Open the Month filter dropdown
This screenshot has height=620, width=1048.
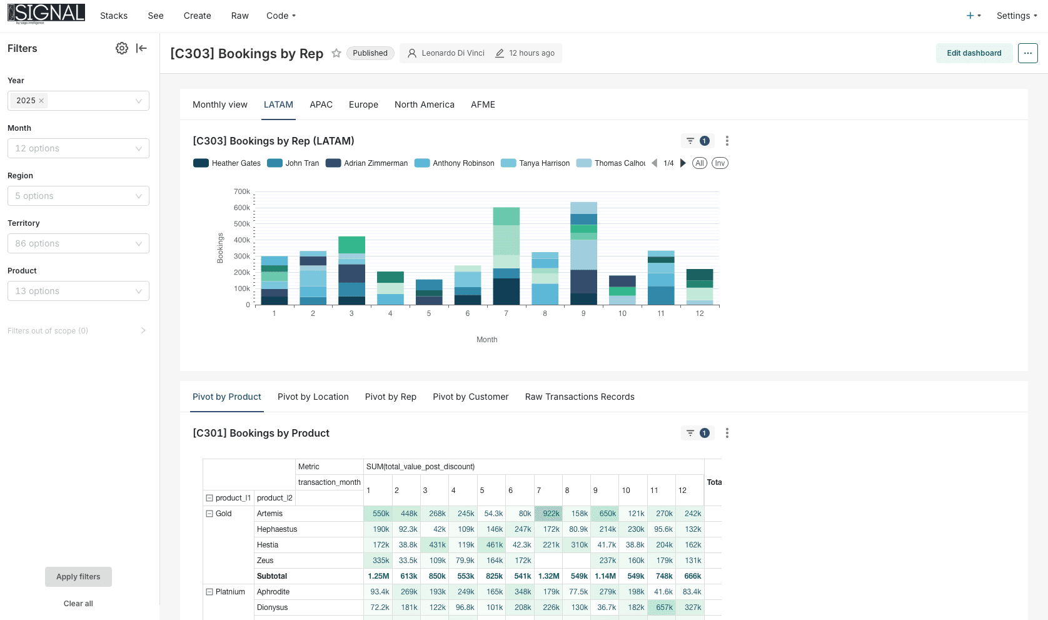pos(78,148)
